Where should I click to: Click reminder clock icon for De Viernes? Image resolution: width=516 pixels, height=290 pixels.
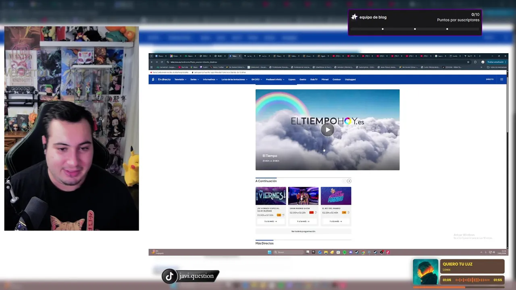[x=283, y=215]
